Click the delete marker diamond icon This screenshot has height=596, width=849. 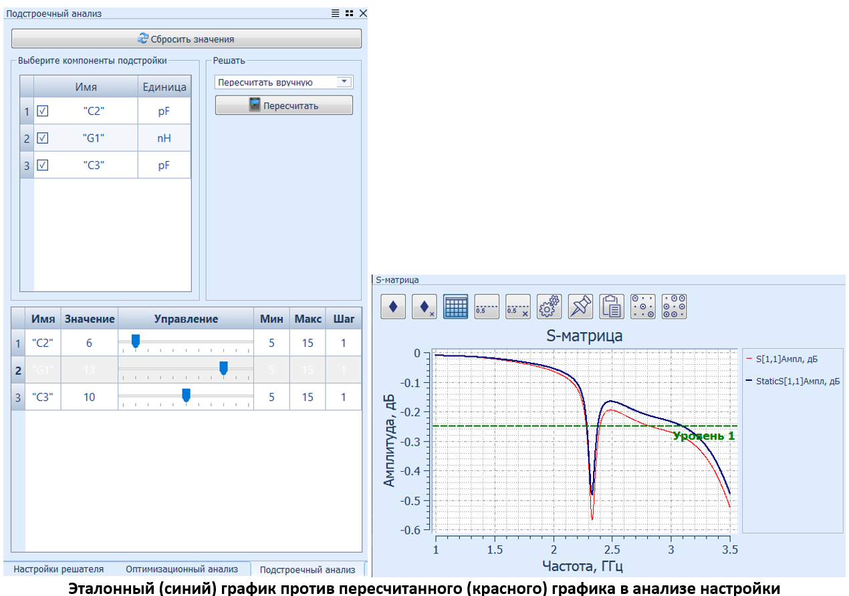point(424,307)
